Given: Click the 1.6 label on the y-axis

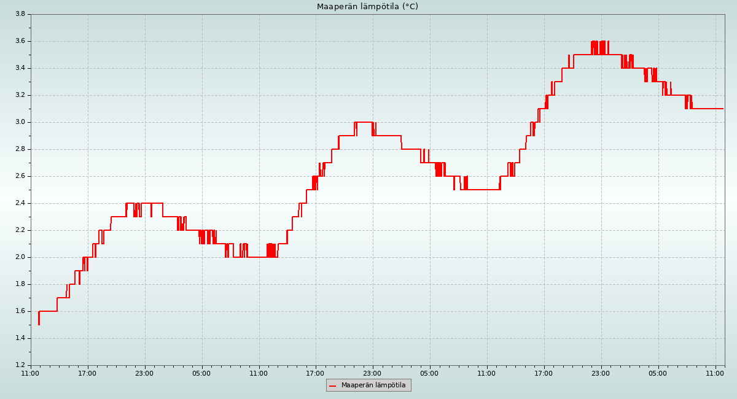Looking at the screenshot, I should pyautogui.click(x=20, y=311).
